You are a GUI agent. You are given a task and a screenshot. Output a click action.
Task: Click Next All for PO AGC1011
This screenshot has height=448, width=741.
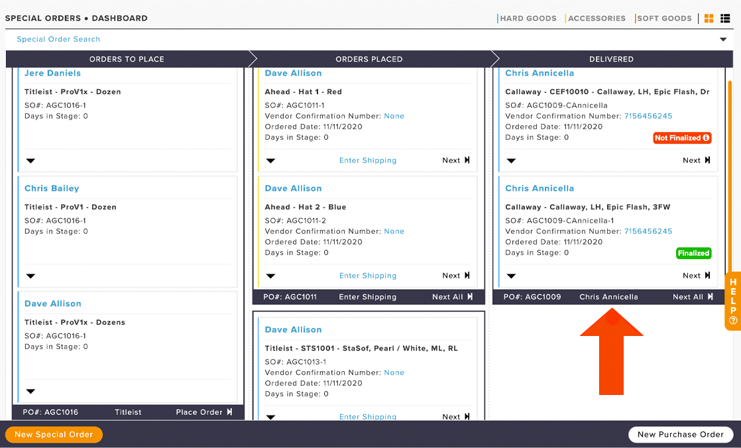452,298
